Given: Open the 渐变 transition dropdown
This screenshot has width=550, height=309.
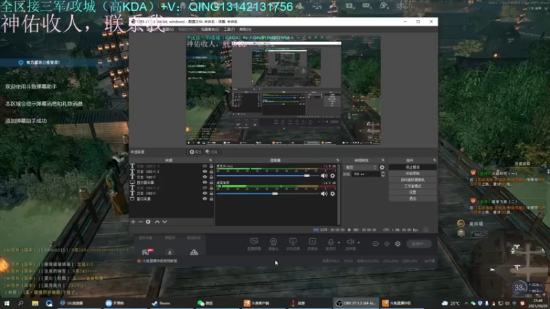Looking at the screenshot, I should (x=360, y=168).
